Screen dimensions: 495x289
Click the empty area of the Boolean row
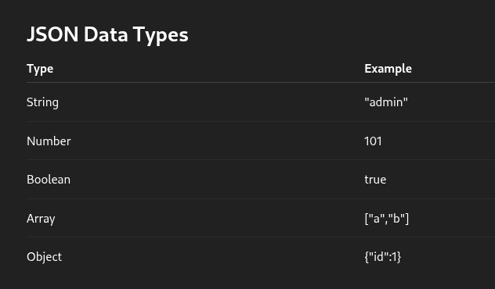click(218, 180)
